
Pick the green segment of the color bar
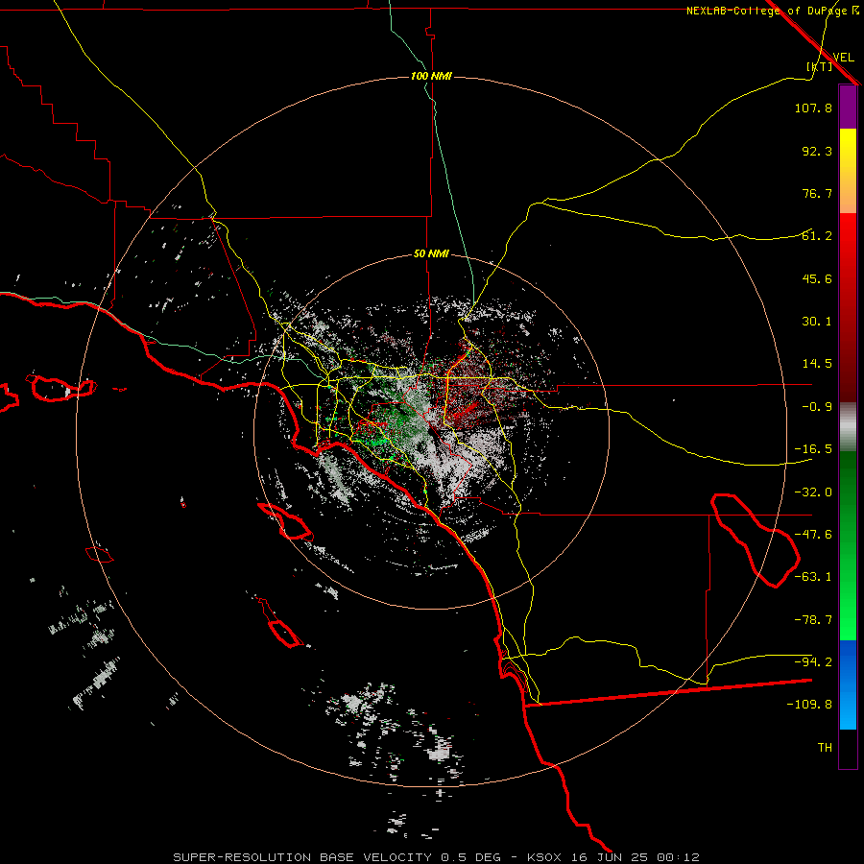(848, 545)
